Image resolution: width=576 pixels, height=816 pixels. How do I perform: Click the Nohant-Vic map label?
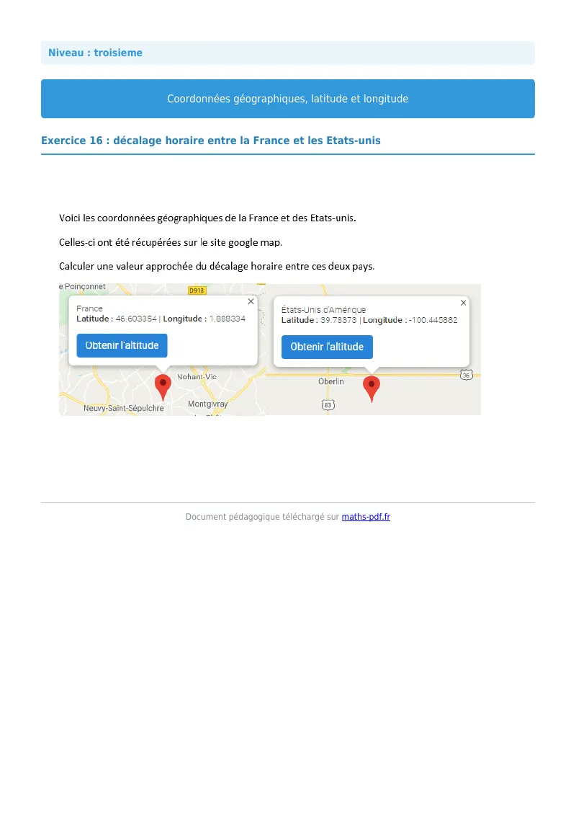tap(197, 377)
